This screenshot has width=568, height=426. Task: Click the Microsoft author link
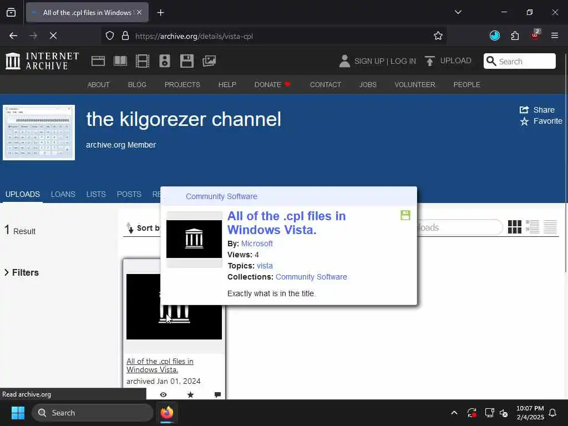pos(257,244)
